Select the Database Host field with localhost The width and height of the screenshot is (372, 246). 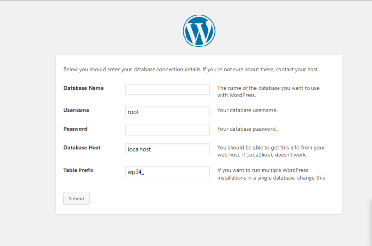pyautogui.click(x=167, y=149)
